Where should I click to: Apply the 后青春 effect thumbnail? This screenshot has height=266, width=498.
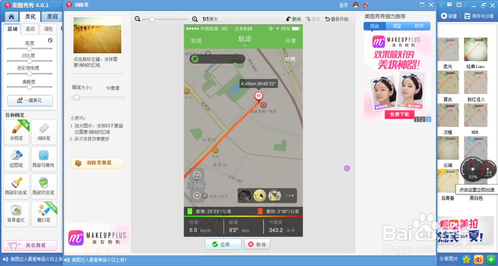pos(448,181)
